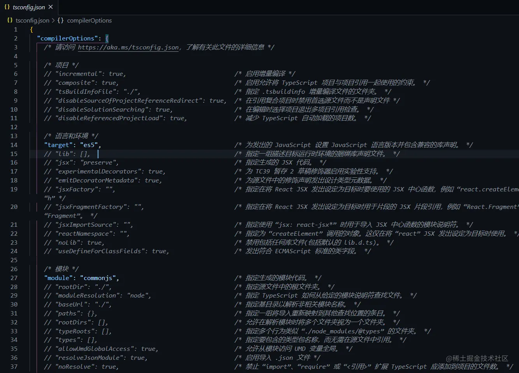Viewport: 519px width, 373px height.
Task: Click the "compilerOptions" key on line 2
Action: point(67,38)
